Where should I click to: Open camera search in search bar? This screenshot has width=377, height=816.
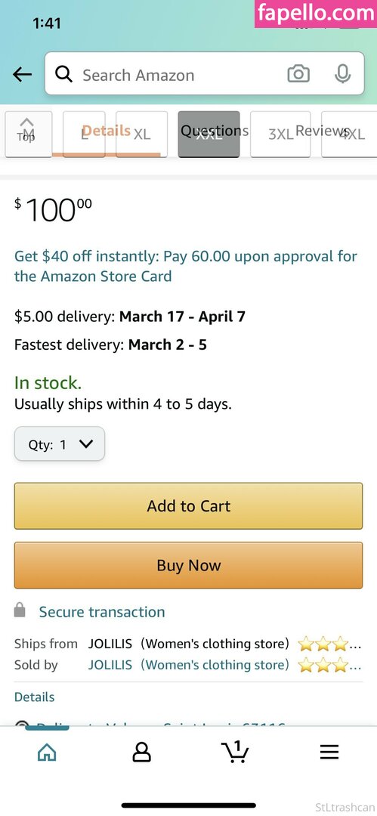298,74
